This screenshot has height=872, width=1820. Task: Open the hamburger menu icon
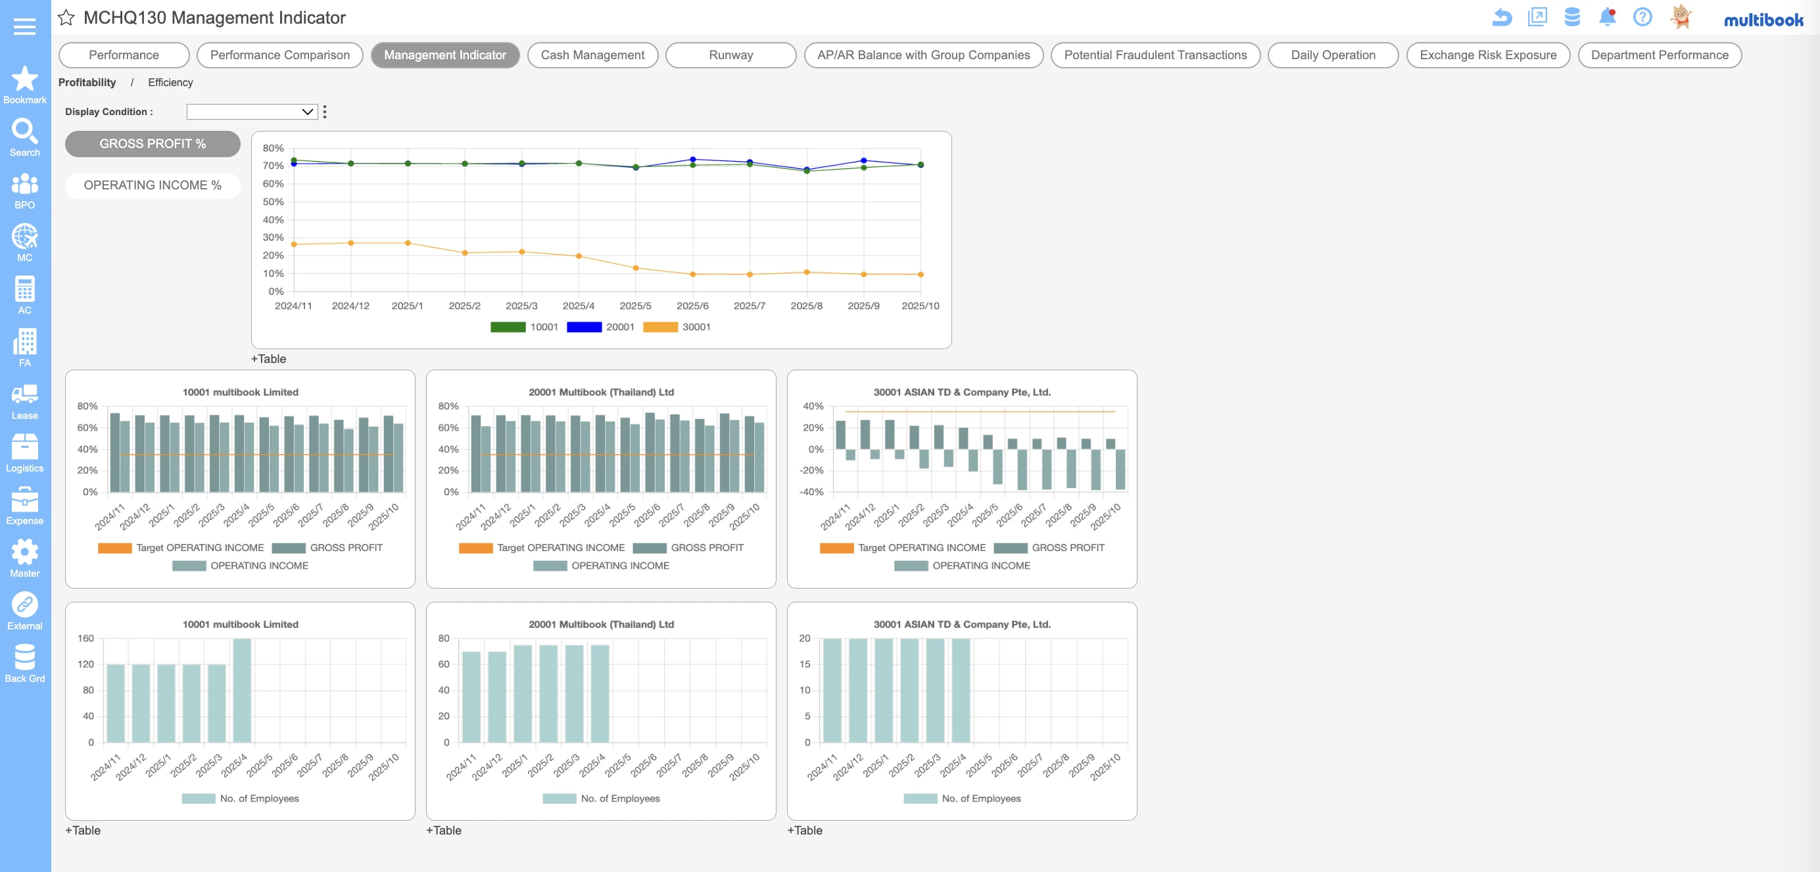[x=24, y=26]
